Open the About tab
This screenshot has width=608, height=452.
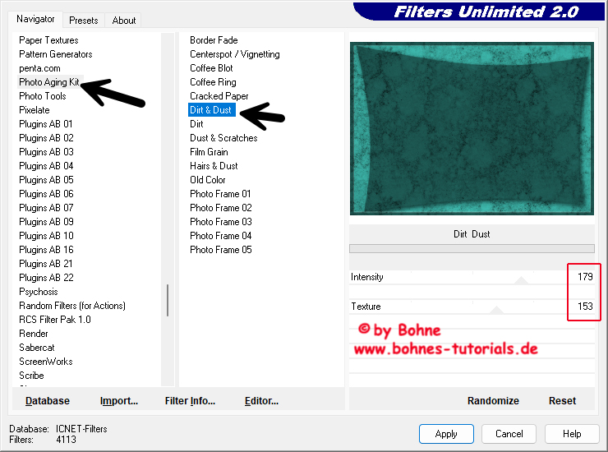(x=124, y=21)
